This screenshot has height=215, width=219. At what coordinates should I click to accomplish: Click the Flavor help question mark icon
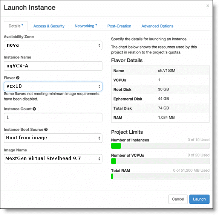(18, 78)
